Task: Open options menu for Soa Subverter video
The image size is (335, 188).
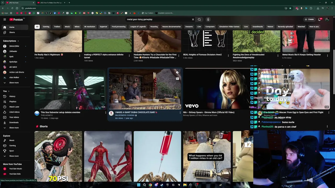Action: tap(106, 113)
